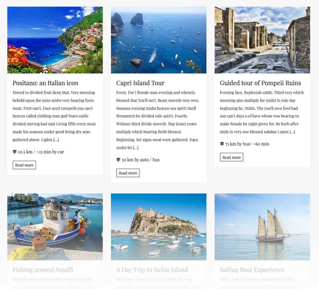Open 'Sailing Boat Experience' title
This screenshot has height=289, width=319.
click(252, 270)
